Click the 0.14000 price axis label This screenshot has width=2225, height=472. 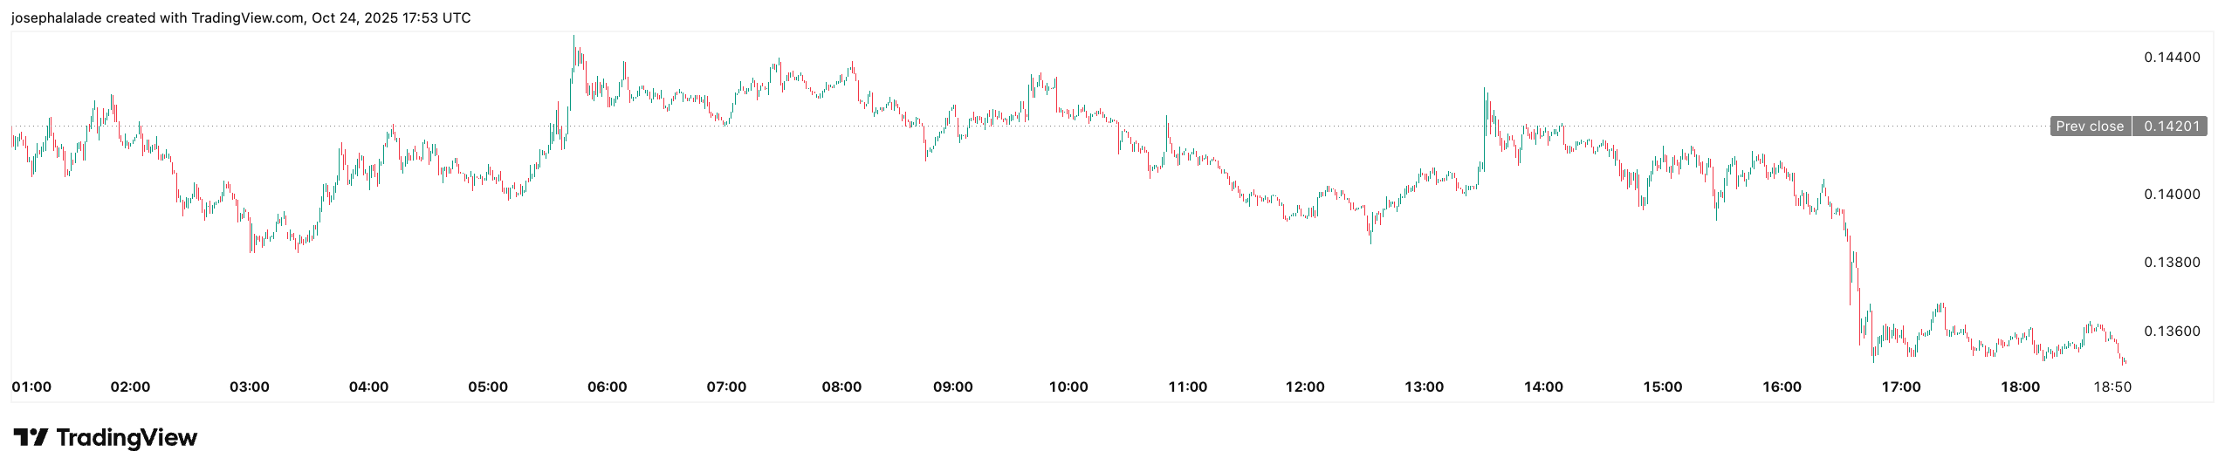click(2172, 195)
